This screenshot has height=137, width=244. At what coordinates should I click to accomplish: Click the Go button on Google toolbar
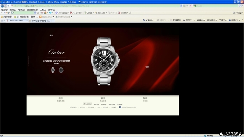point(38,13)
